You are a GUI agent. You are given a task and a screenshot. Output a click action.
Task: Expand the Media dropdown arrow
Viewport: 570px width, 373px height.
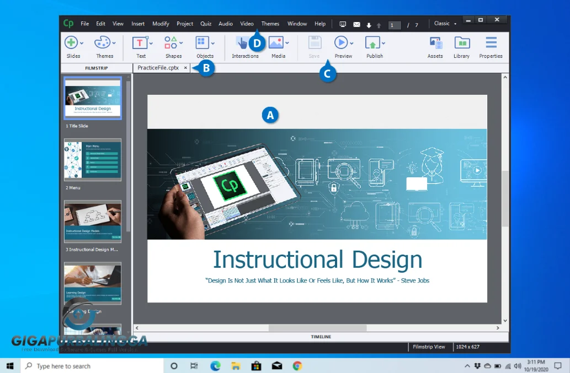coord(287,43)
